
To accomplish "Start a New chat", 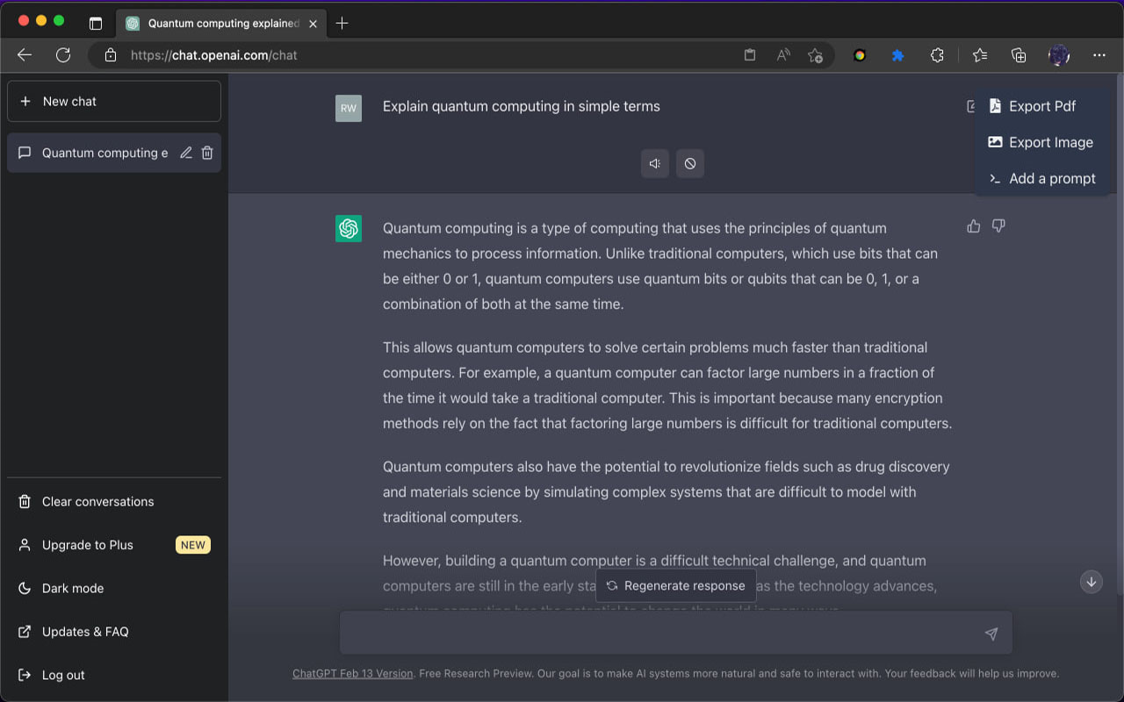I will pyautogui.click(x=114, y=101).
